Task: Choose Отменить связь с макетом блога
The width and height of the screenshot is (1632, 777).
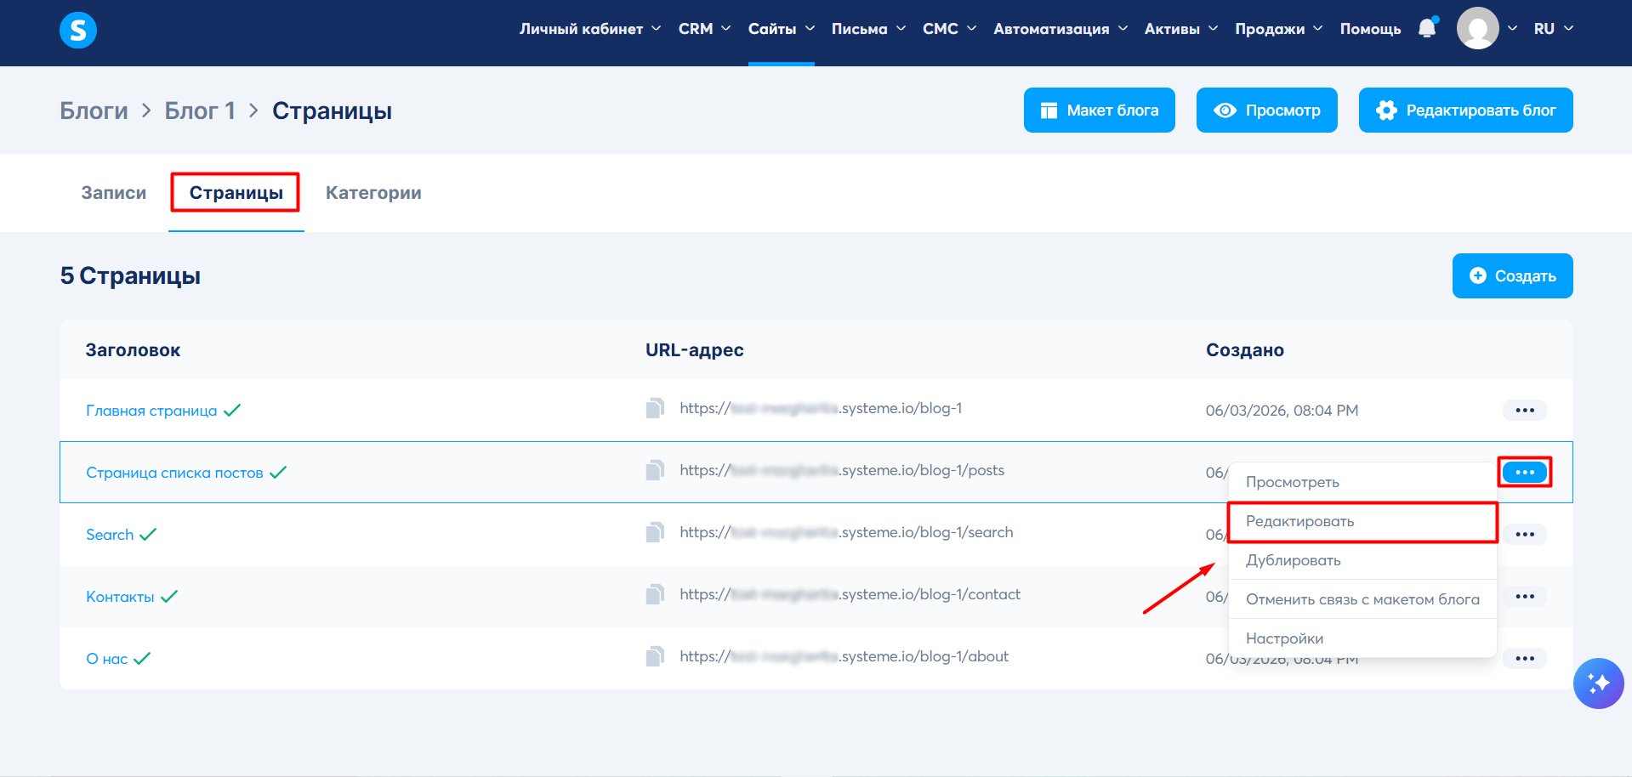Action: click(x=1362, y=599)
